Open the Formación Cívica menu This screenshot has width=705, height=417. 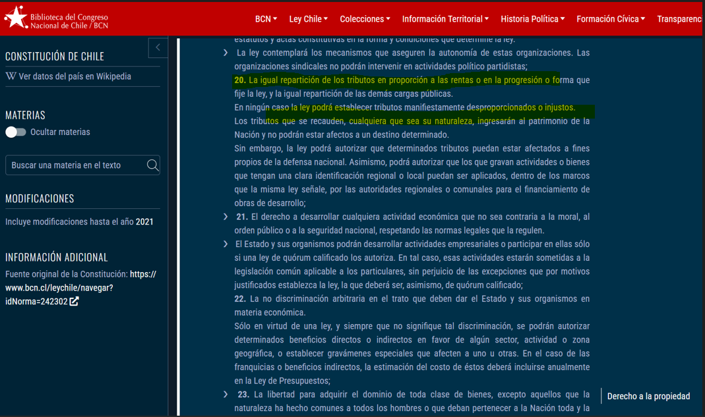click(611, 19)
